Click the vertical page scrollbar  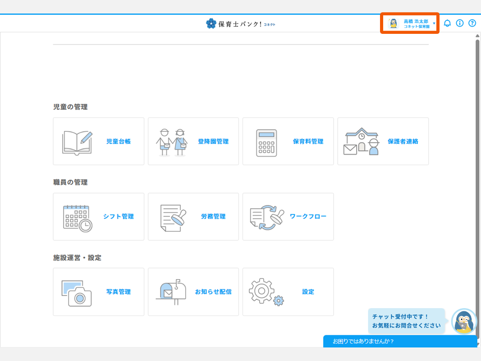tap(477, 180)
